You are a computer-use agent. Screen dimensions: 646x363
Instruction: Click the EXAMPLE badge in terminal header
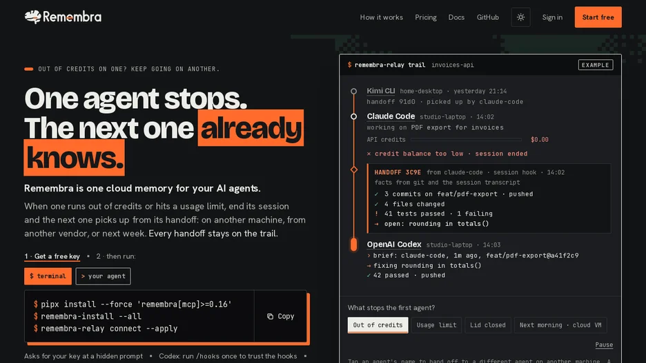(596, 65)
